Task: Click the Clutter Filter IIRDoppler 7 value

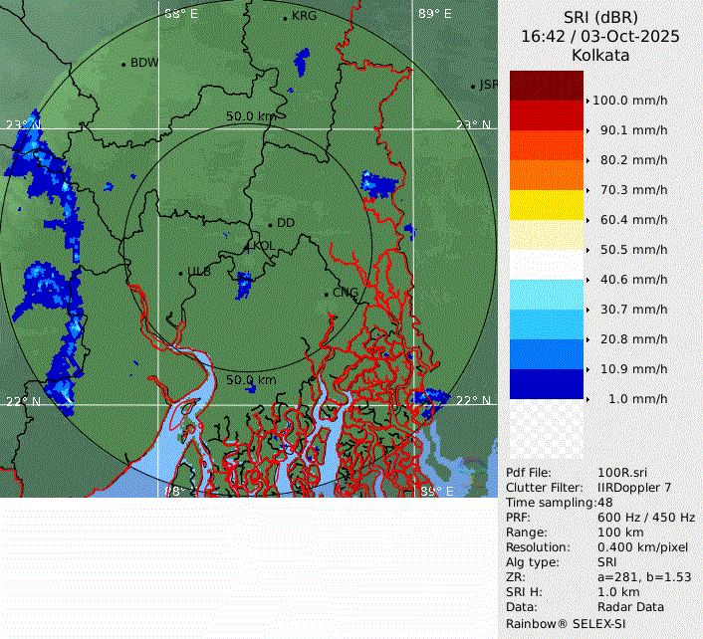Action: click(x=634, y=488)
